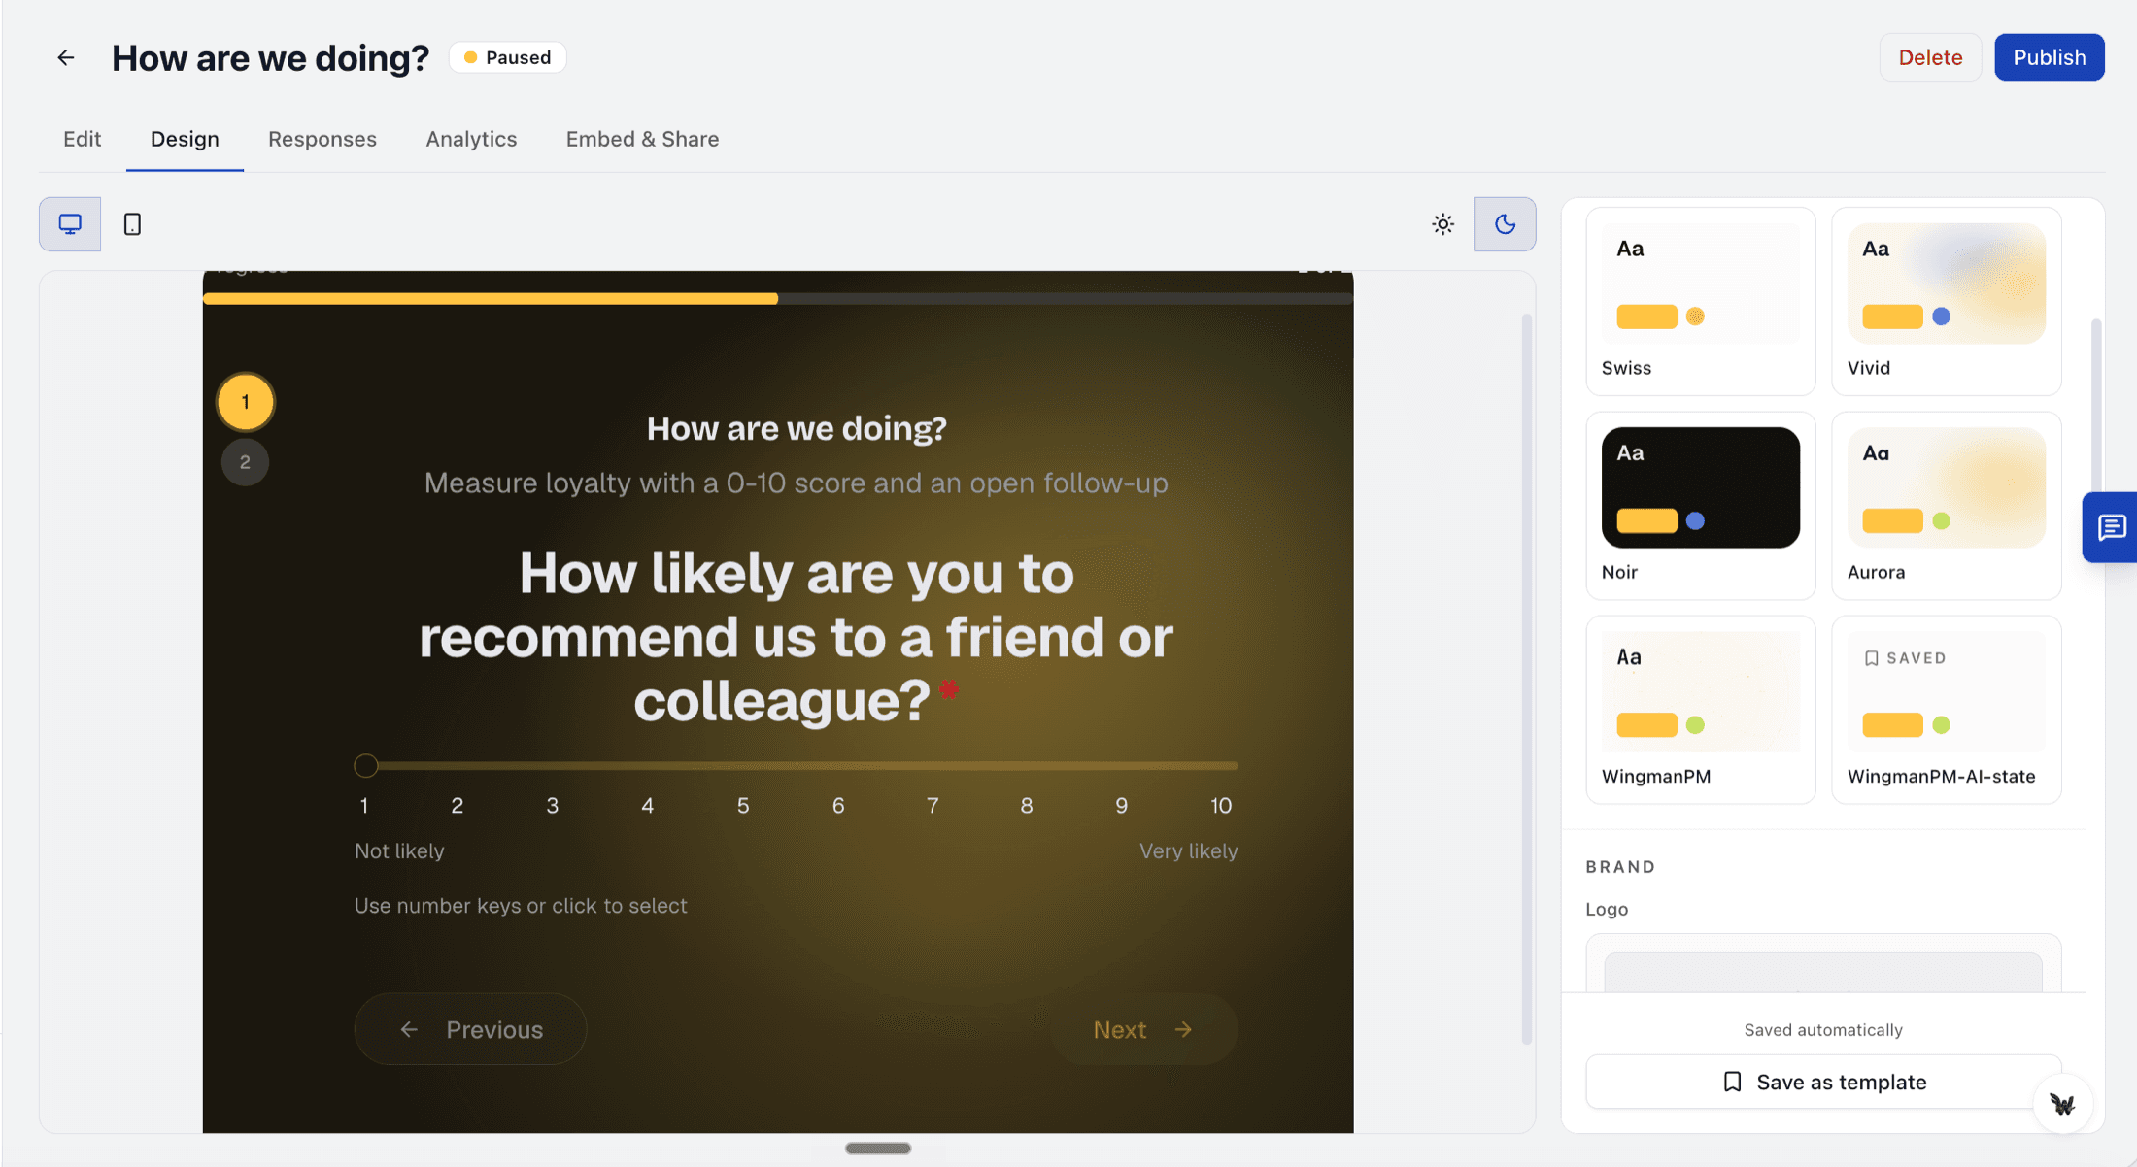This screenshot has height=1167, width=2137.
Task: Select rating 3 on the scale
Action: (x=552, y=805)
